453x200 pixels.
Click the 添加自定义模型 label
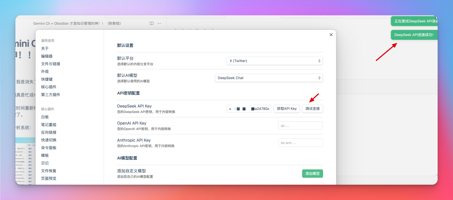tap(131, 171)
